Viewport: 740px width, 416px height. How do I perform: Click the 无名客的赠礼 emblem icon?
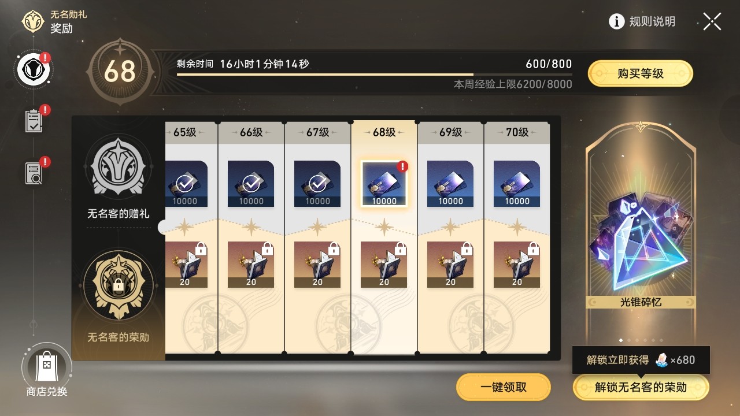coord(119,168)
